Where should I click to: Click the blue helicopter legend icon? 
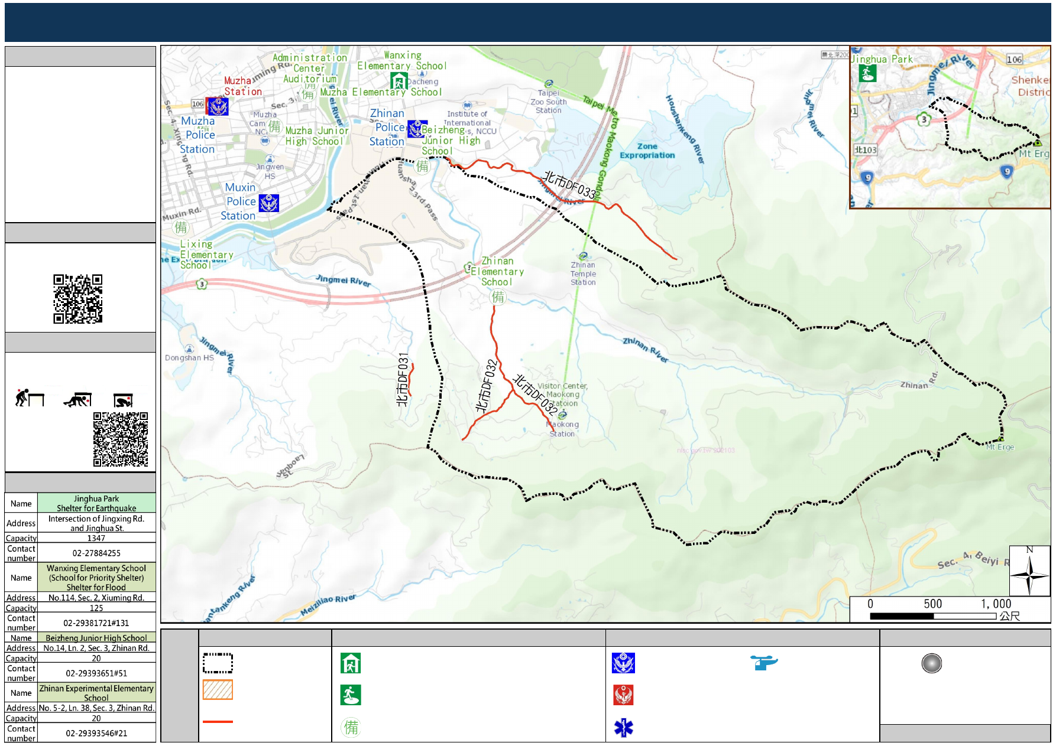click(764, 662)
